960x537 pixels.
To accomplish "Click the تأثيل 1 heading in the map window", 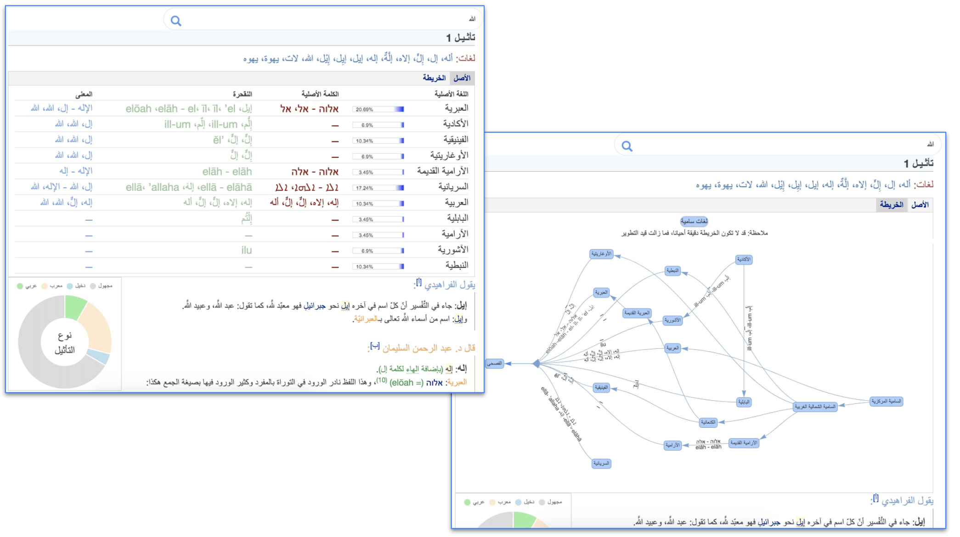I will pos(918,163).
